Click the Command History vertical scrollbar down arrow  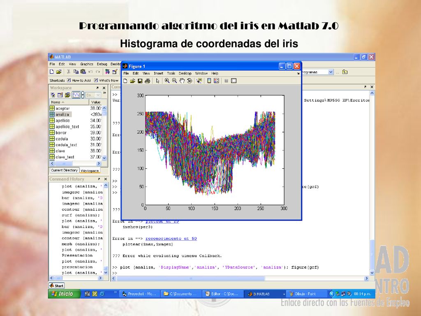pyautogui.click(x=106, y=273)
